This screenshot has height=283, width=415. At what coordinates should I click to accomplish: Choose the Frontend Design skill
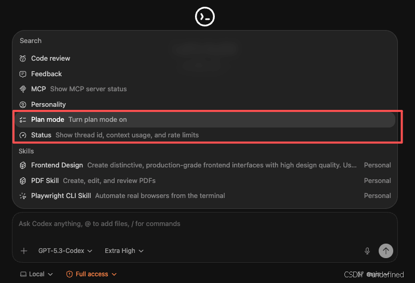click(205, 165)
